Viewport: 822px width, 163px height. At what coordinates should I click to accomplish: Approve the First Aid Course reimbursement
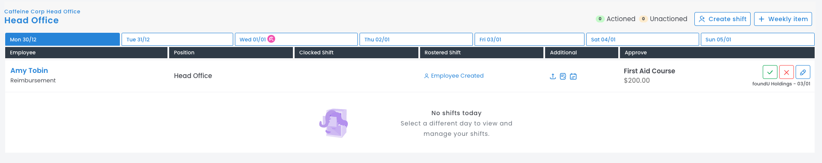pos(770,72)
